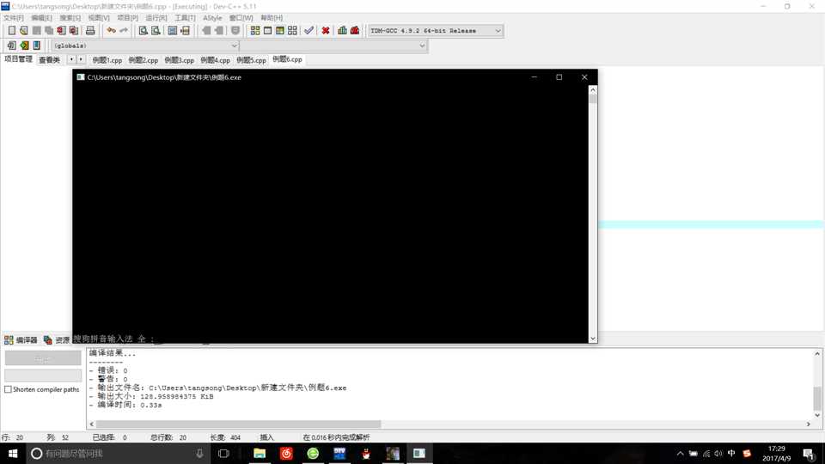Click the Undo arrow icon

coord(111,31)
